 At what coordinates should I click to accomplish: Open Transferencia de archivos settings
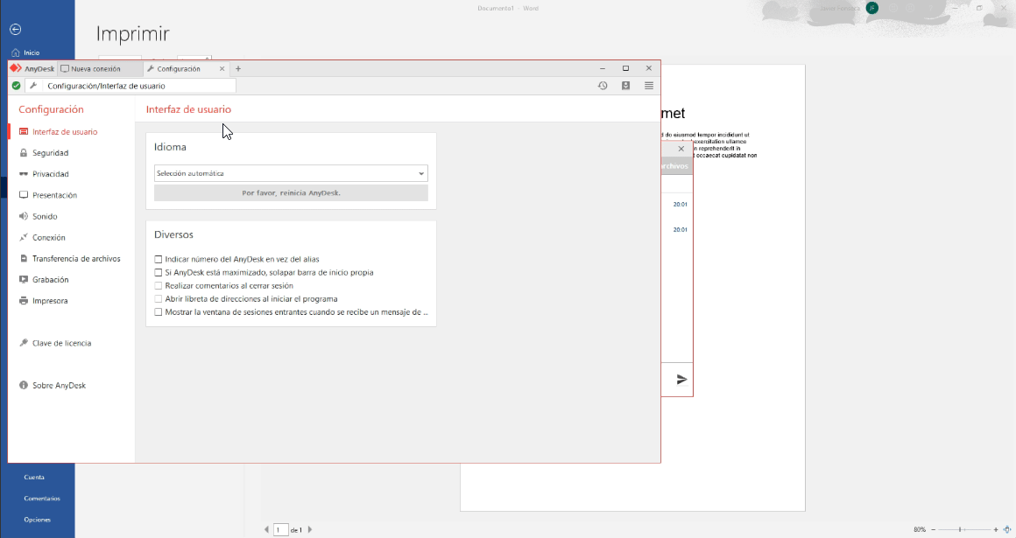76,258
